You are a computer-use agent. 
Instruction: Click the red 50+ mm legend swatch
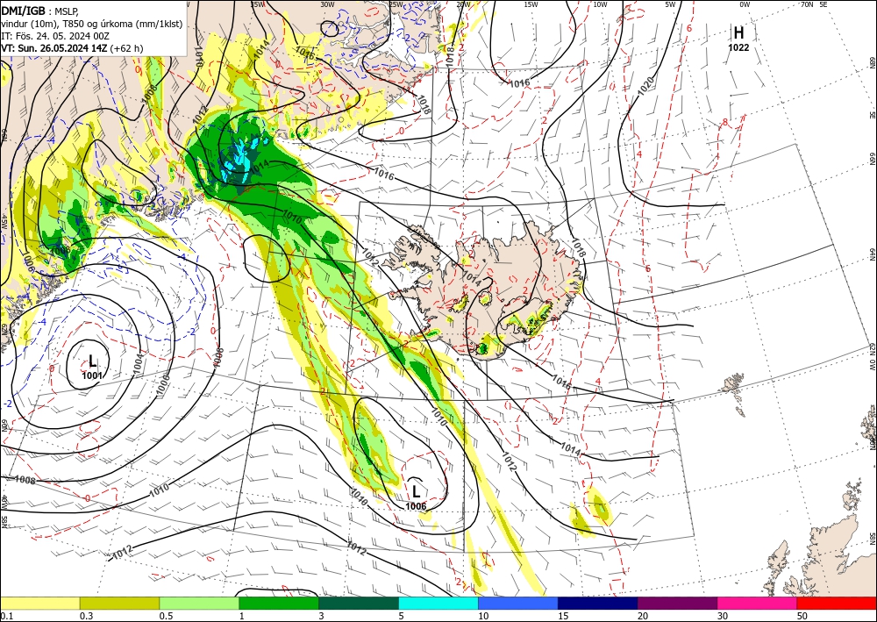[x=837, y=603]
